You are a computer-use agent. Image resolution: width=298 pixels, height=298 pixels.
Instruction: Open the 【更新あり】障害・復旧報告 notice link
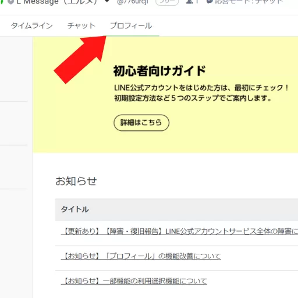[179, 231]
